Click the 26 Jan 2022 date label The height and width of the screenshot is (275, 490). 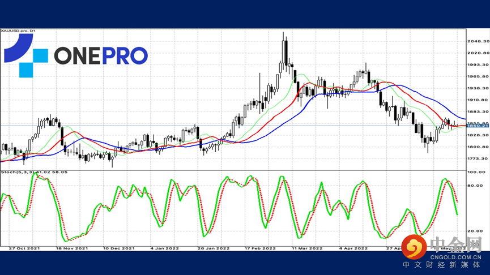click(x=213, y=248)
